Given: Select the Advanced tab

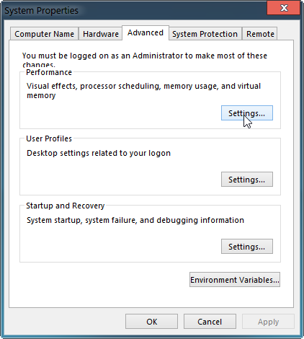Looking at the screenshot, I should tap(146, 32).
